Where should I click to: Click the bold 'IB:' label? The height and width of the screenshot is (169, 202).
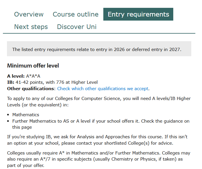[x=11, y=82]
